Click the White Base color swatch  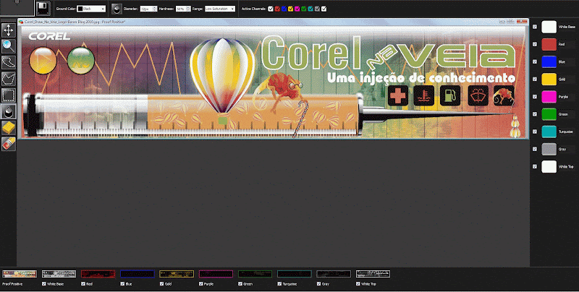(x=549, y=27)
